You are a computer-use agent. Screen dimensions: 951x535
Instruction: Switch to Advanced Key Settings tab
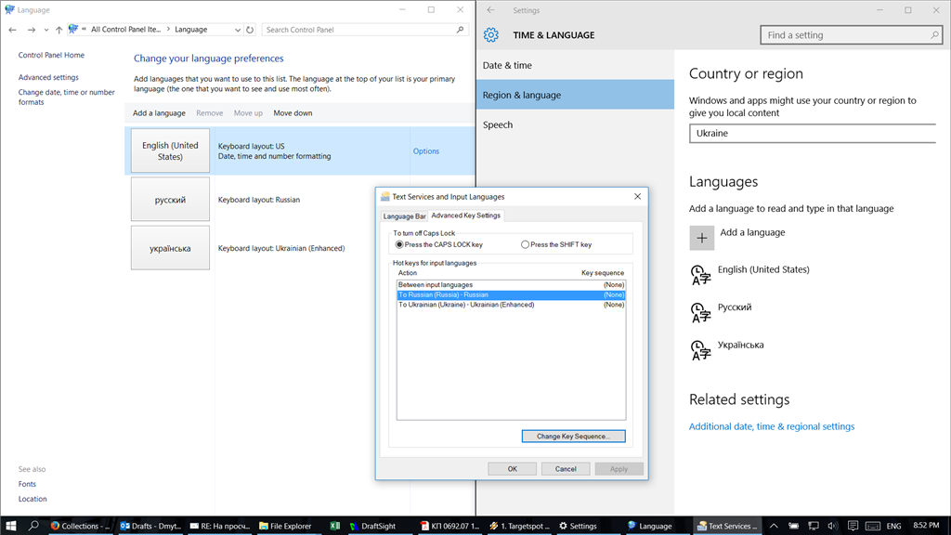pyautogui.click(x=466, y=215)
